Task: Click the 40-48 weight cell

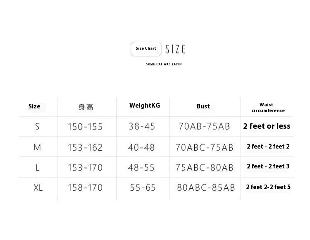Action: pyautogui.click(x=141, y=147)
